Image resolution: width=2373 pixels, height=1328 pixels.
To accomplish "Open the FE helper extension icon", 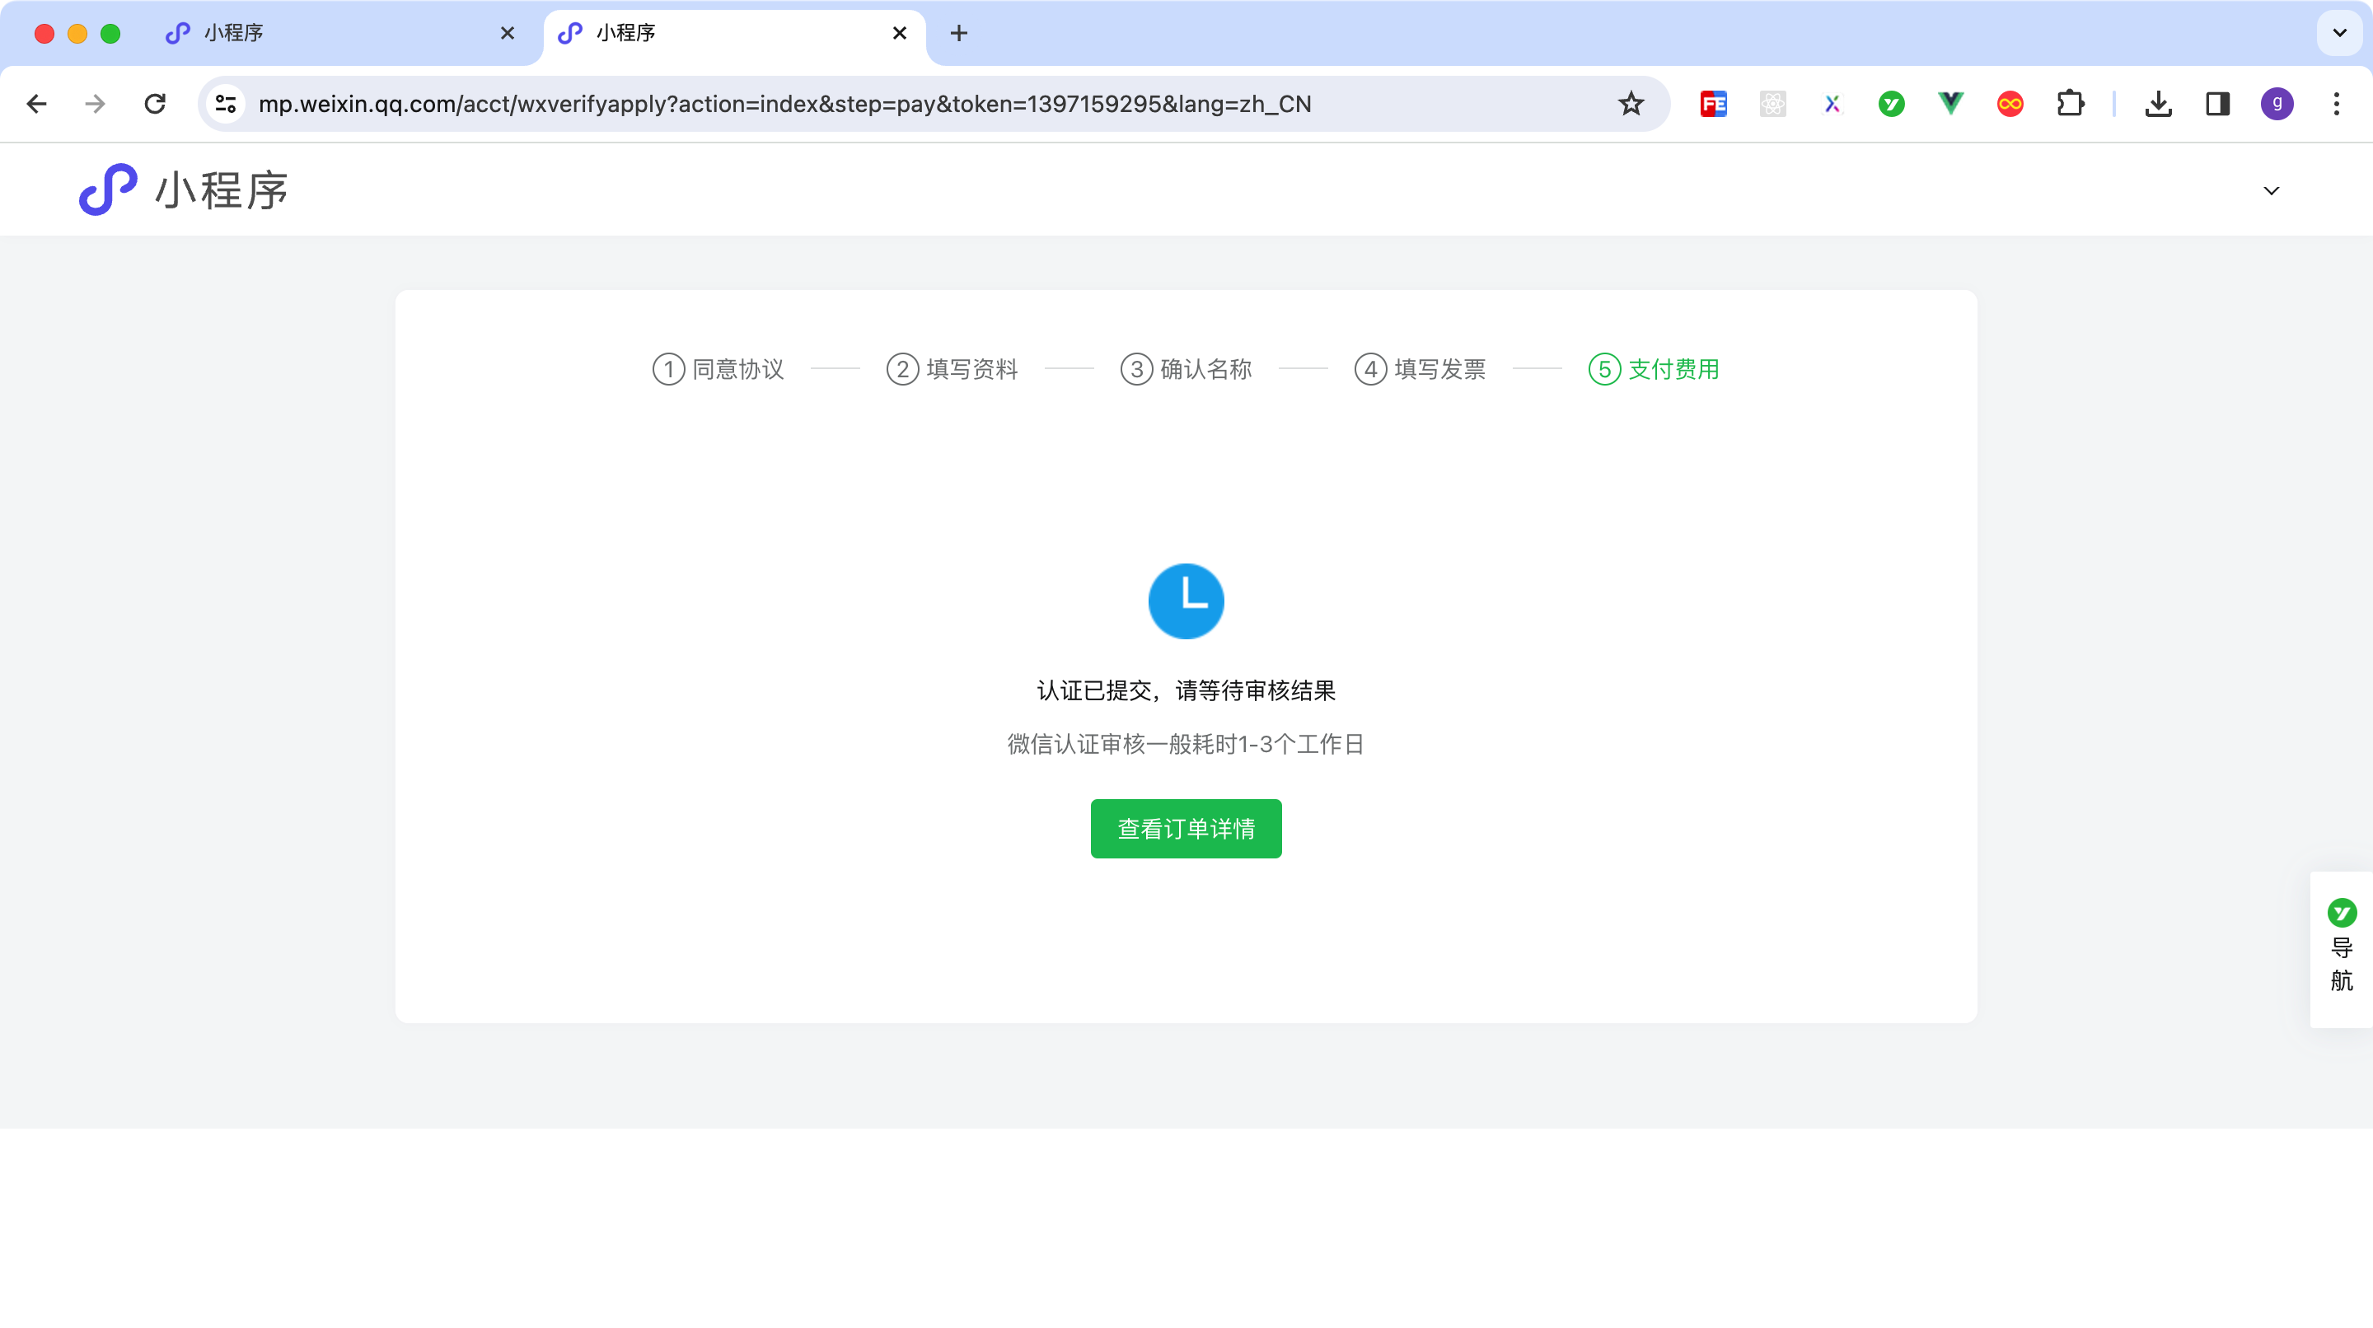I will coord(1714,104).
